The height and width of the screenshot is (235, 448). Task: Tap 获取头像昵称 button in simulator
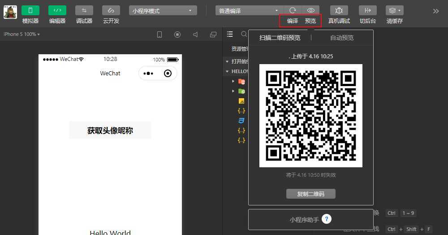click(110, 131)
